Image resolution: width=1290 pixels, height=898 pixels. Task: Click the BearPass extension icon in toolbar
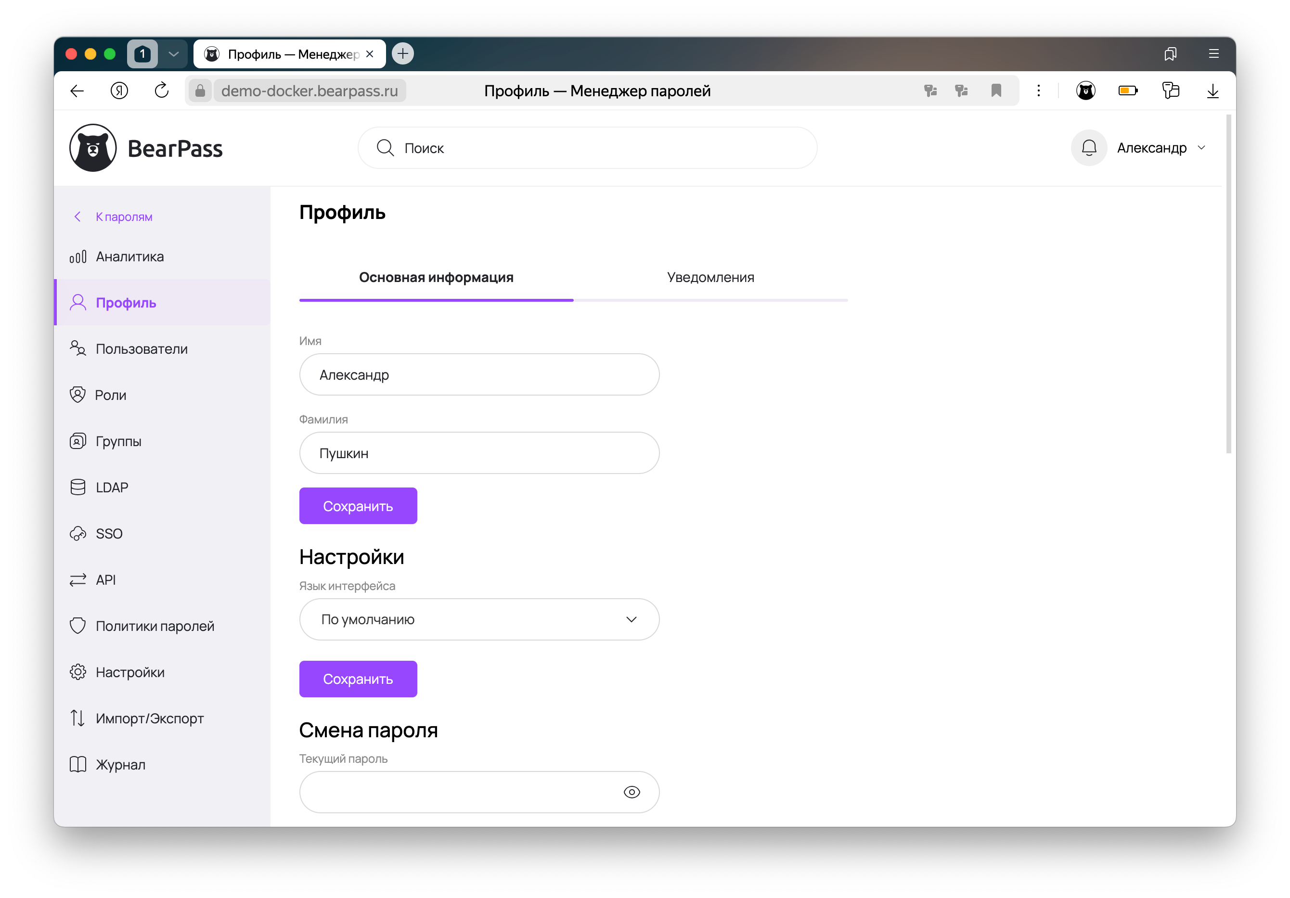click(x=1085, y=90)
